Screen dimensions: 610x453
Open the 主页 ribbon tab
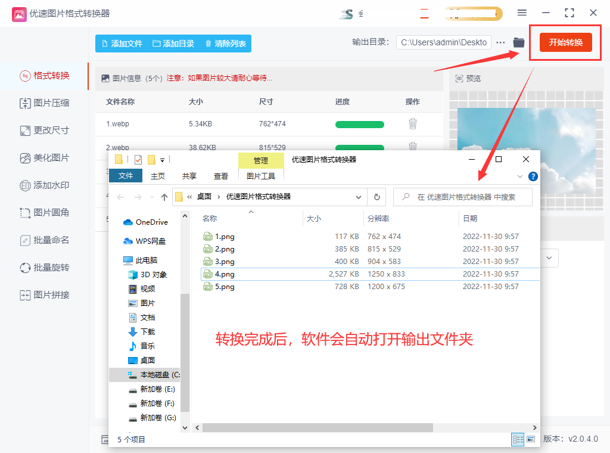(x=157, y=176)
